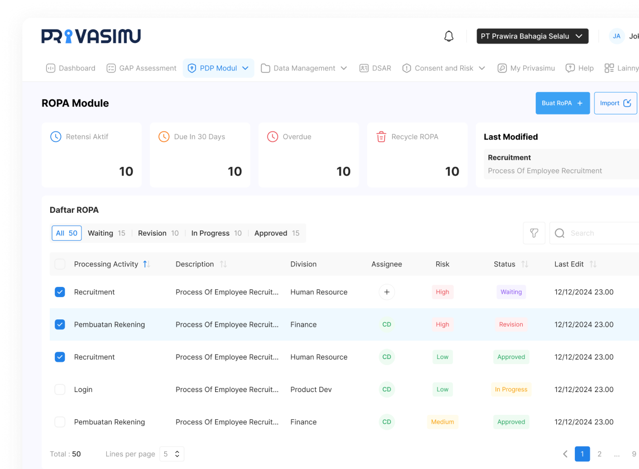Check Pembuatan Rekening row with Medium risk
Viewport: 639px width, 469px height.
60,422
